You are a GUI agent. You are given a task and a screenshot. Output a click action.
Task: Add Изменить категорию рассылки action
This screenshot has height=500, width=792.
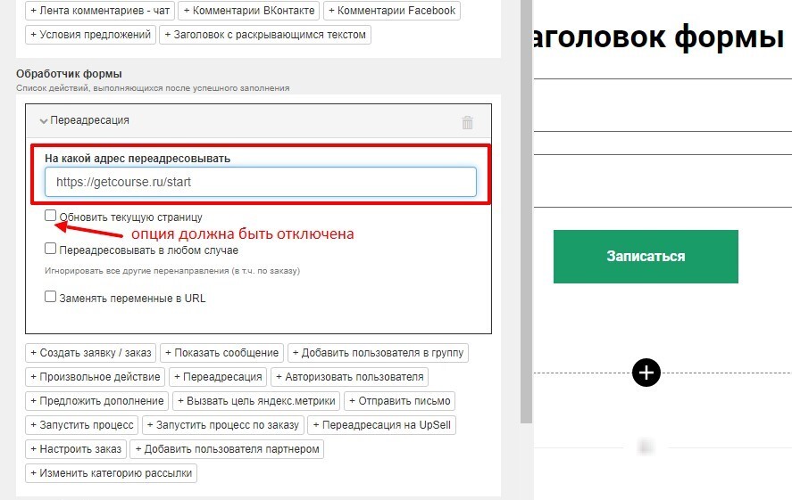(x=111, y=474)
